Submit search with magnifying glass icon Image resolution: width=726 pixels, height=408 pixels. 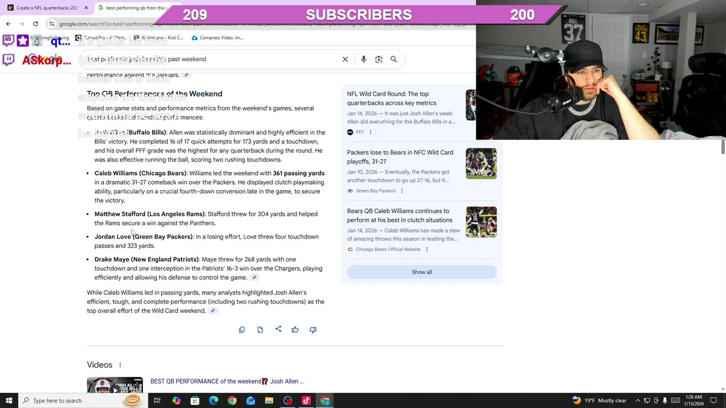pyautogui.click(x=394, y=59)
